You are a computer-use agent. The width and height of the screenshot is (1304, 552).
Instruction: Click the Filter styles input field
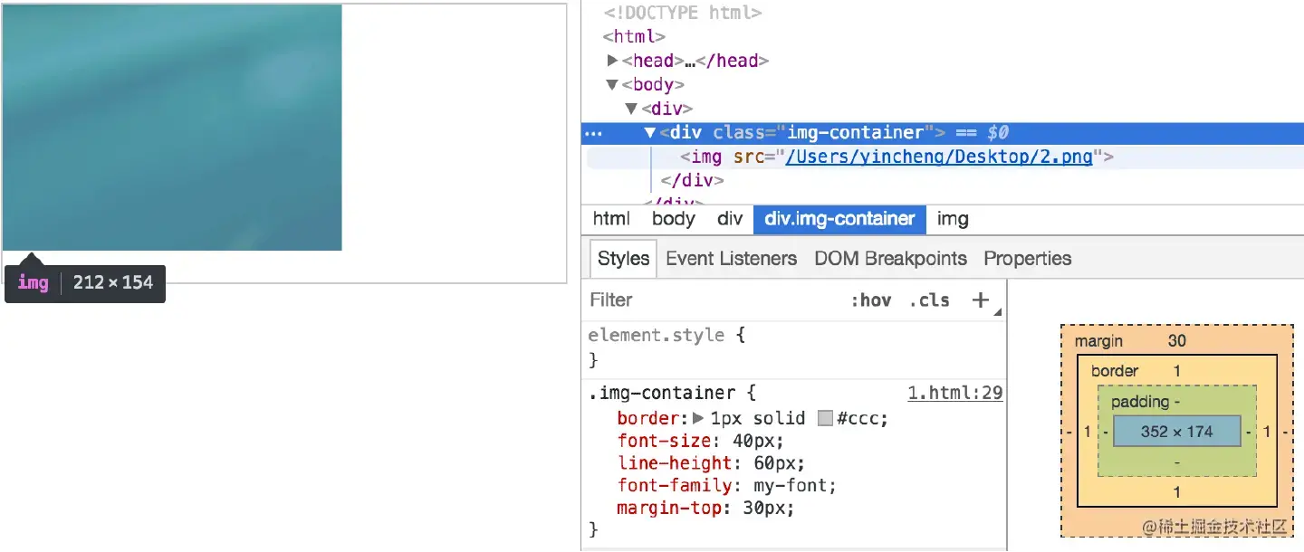(x=711, y=300)
